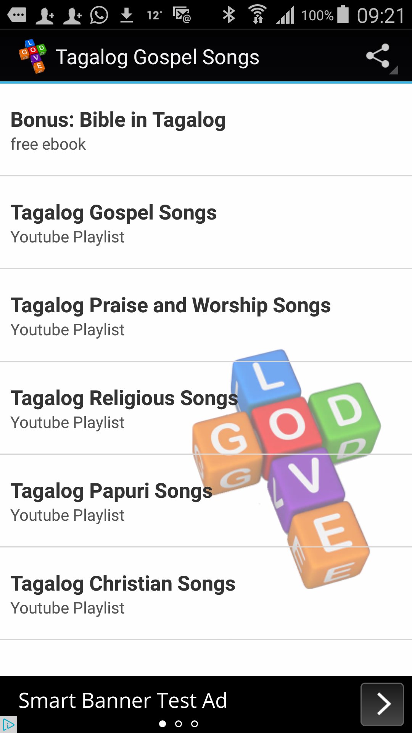Tap the GOD LOVE app logo icon
Screen dimensions: 412x733
(33, 56)
